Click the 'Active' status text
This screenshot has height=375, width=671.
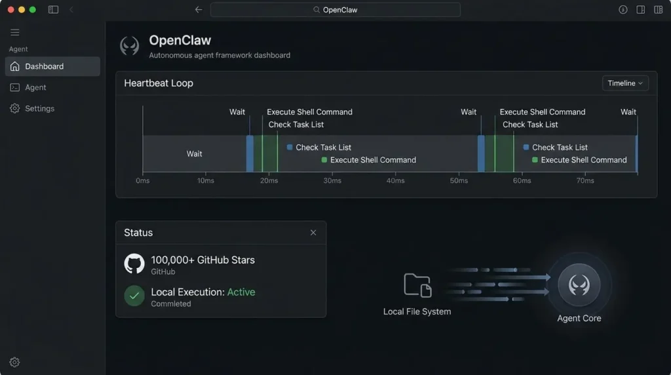(241, 292)
